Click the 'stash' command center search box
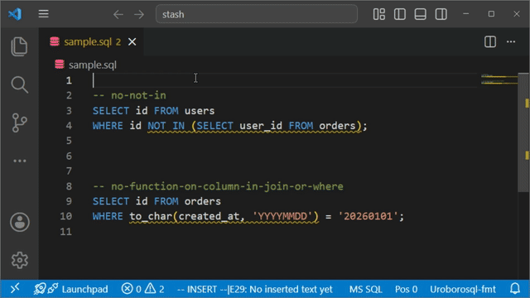This screenshot has width=530, height=298. tap(256, 14)
